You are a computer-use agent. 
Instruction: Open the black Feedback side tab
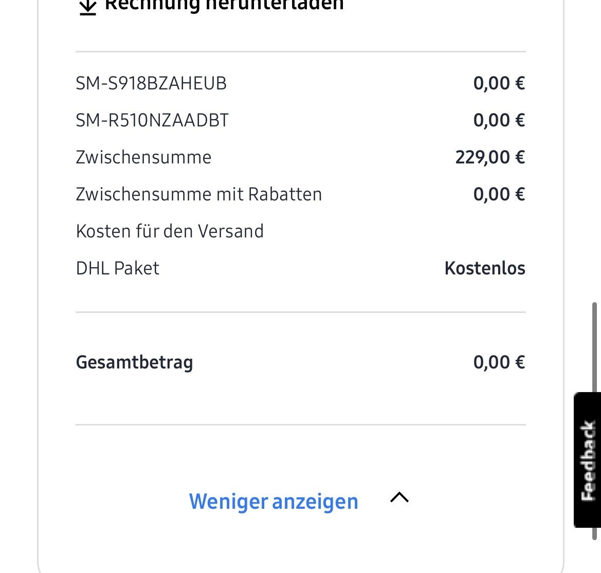tap(587, 460)
